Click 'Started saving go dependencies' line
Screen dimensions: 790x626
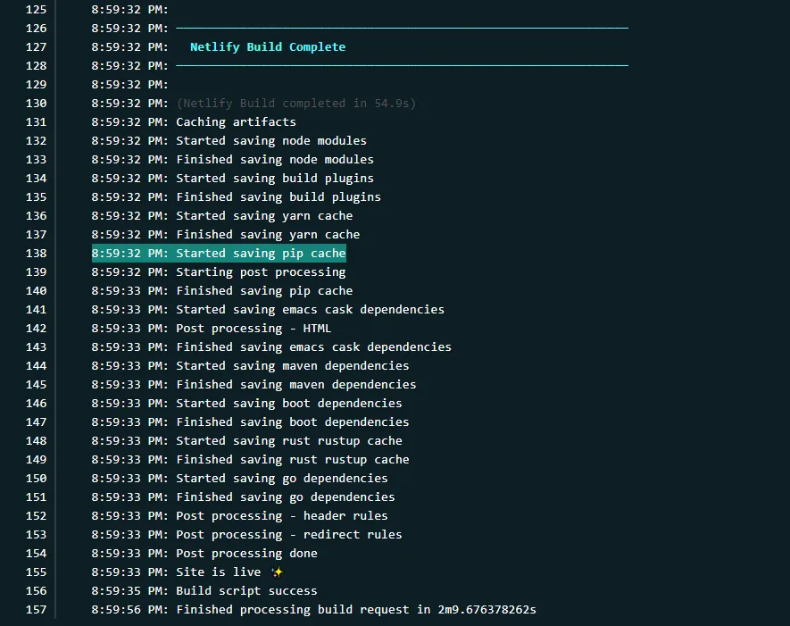pos(240,479)
